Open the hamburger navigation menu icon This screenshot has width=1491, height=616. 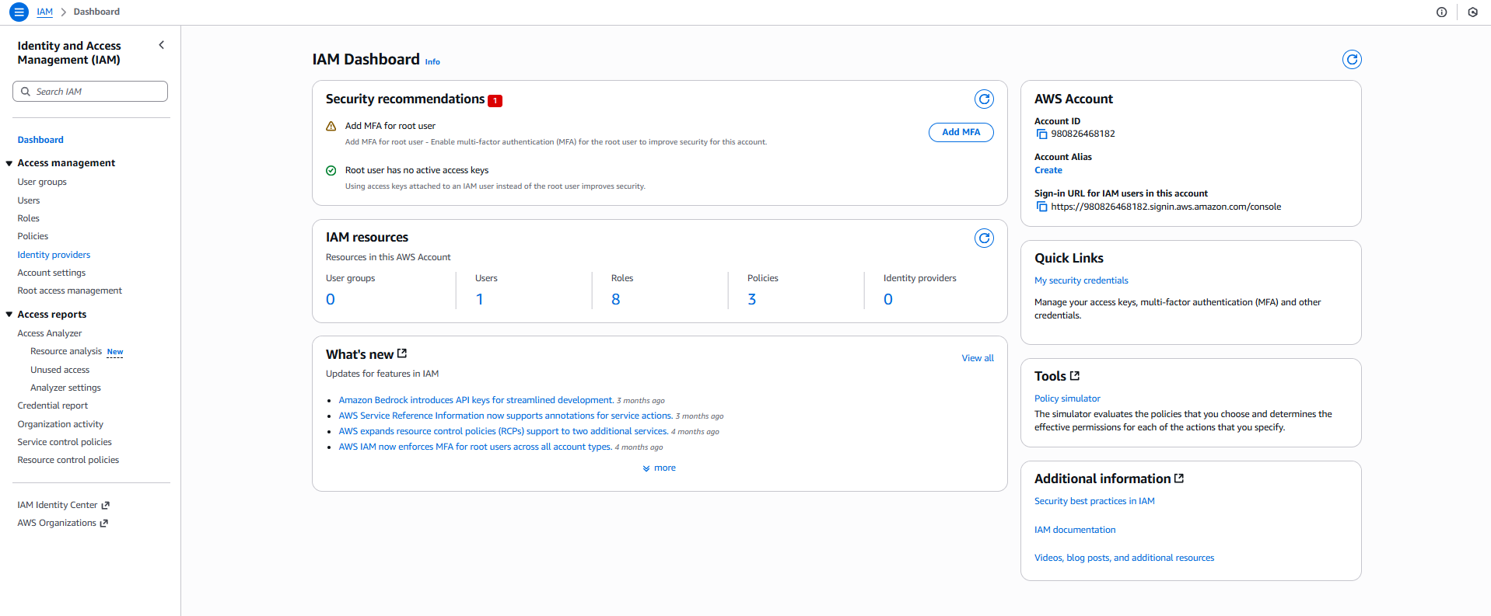pos(19,12)
